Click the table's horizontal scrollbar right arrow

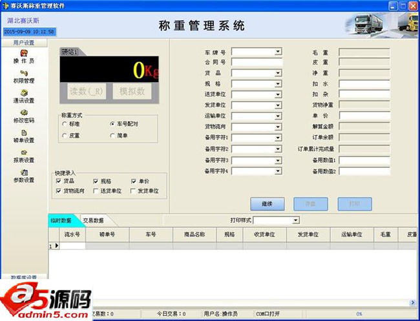pos(413,302)
